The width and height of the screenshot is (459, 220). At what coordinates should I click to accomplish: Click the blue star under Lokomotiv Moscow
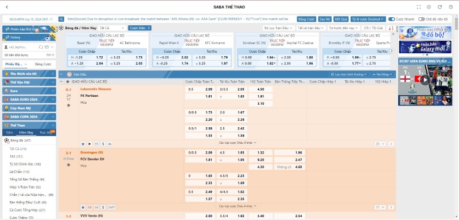click(x=83, y=144)
